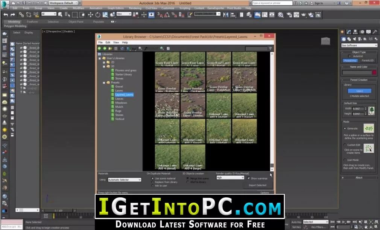380x230 pixels.
Task: Click the Bind to Space Warp icon
Action: pyautogui.click(x=36, y=15)
